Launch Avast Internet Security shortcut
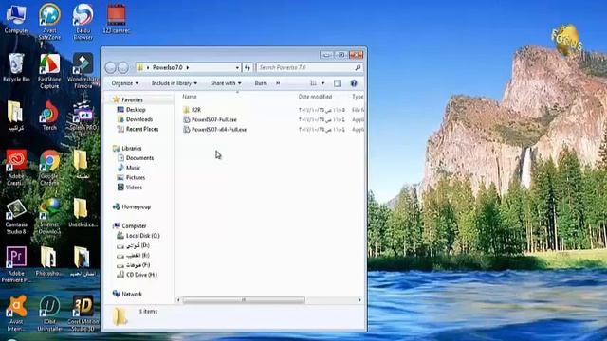 tap(16, 314)
